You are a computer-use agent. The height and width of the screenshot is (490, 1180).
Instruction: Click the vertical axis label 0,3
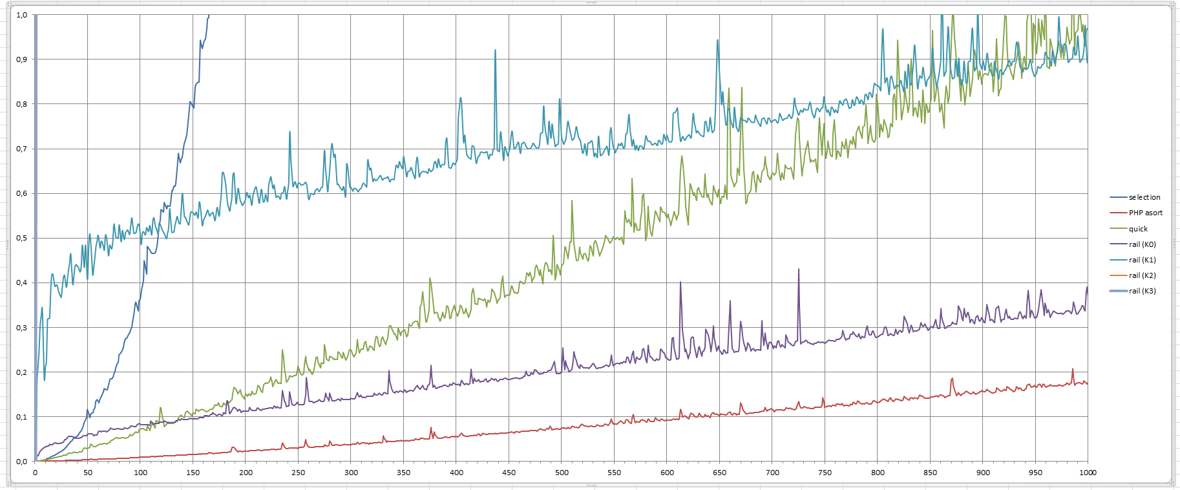coord(22,328)
